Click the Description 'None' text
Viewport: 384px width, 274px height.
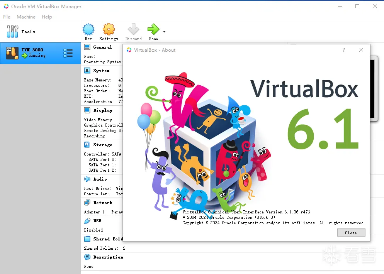coord(88,266)
